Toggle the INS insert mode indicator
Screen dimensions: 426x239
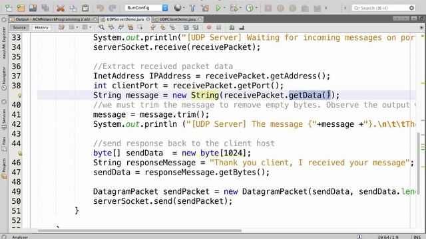tap(417, 237)
